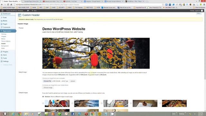Open the + New dropdown in admin bar
Viewport: 206px width, 116px height.
click(34, 11)
